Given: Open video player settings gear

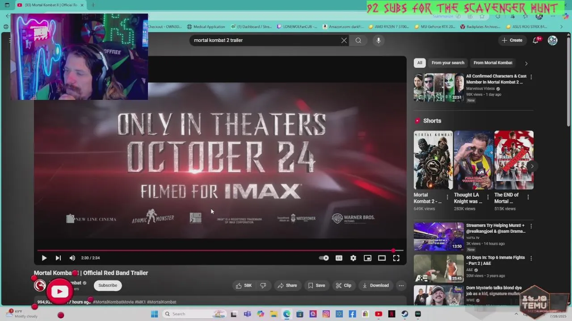Looking at the screenshot, I should tap(353, 258).
